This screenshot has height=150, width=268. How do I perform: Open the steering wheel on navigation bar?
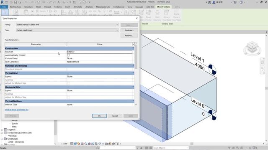point(263,62)
